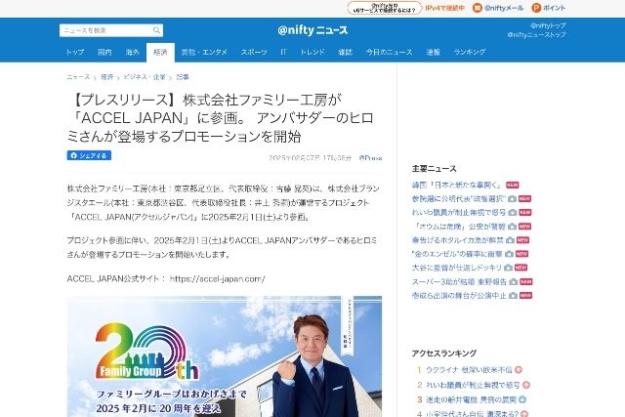Image resolution: width=625 pixels, height=417 pixels.
Task: Click the @nifty ニュース site logo
Action: [312, 30]
